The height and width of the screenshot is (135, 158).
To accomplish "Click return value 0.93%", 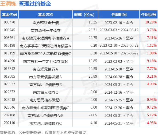I will (152, 100).
